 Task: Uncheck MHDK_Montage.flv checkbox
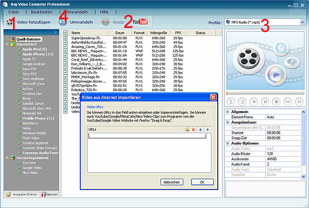66,77
